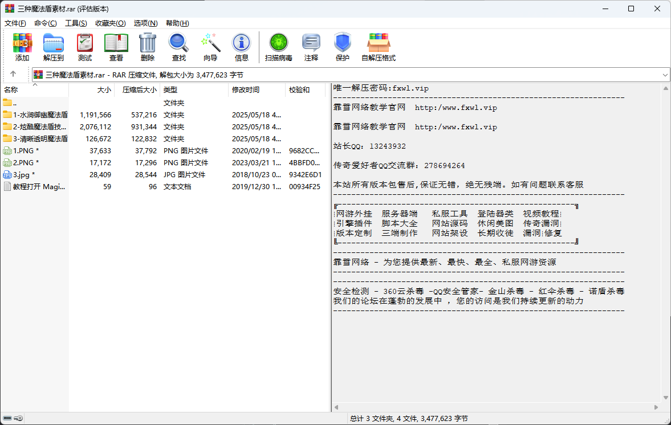Click comment pane scroll down arrow

665,398
